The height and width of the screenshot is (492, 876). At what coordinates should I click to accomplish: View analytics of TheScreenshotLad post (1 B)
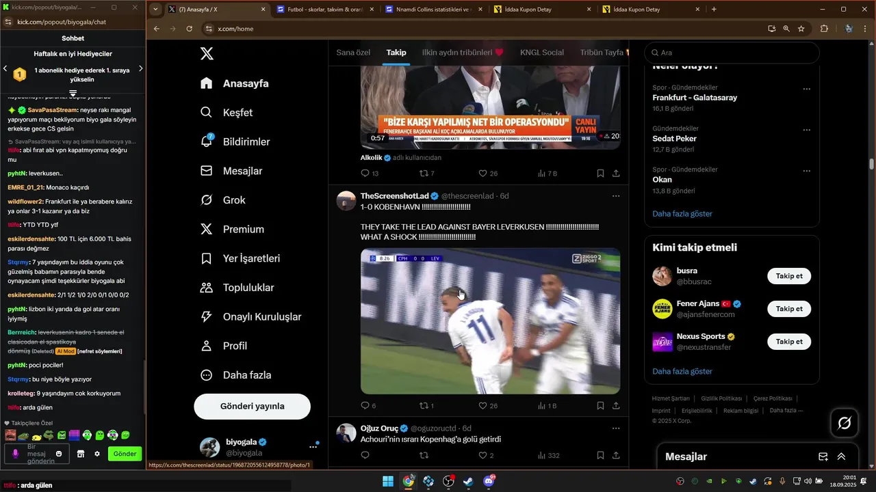547,406
